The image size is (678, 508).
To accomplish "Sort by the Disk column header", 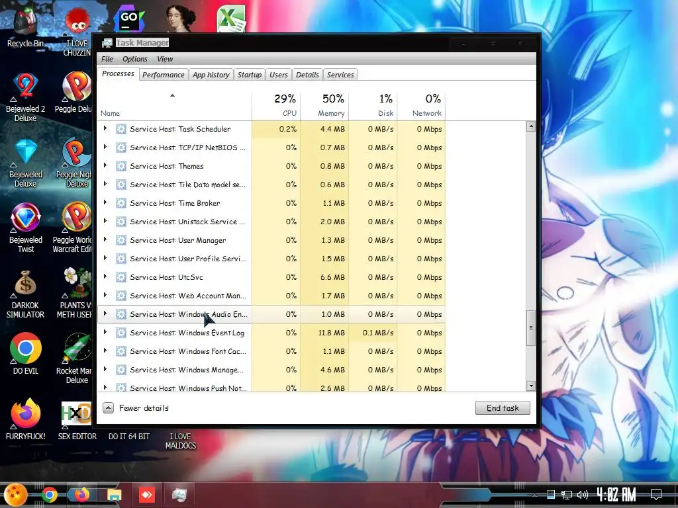I will [373, 105].
